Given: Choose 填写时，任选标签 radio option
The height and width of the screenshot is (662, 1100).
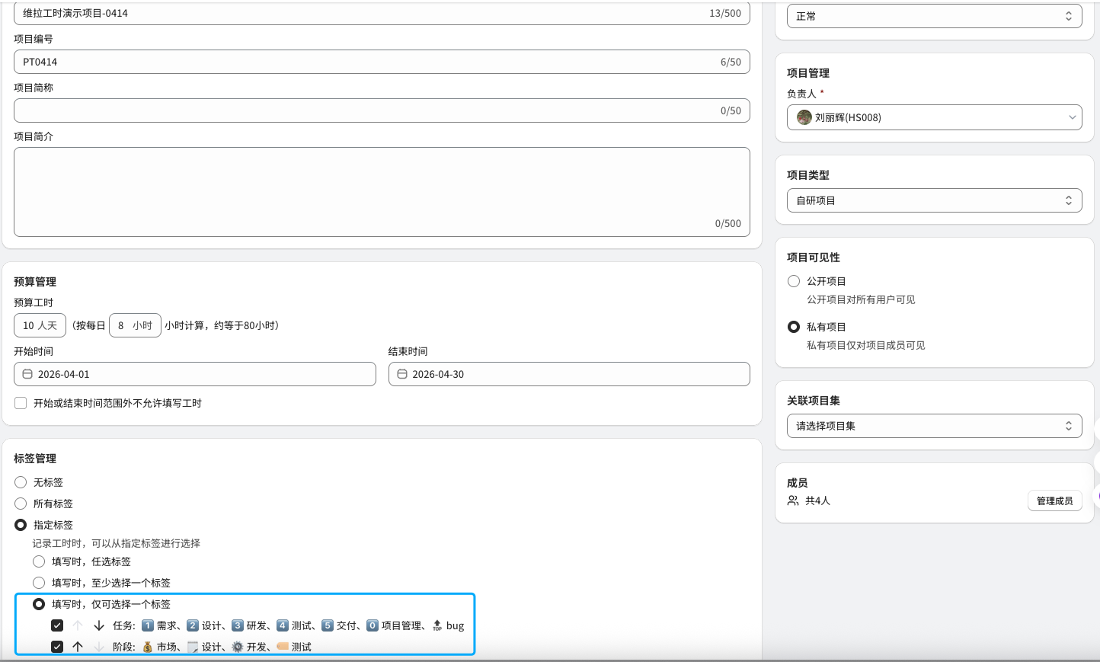Looking at the screenshot, I should pos(39,561).
